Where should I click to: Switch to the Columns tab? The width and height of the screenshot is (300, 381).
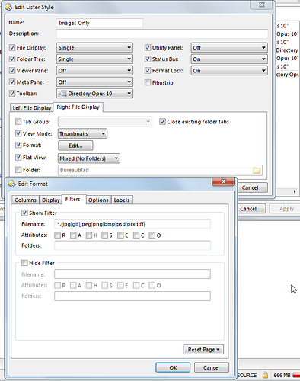point(25,200)
